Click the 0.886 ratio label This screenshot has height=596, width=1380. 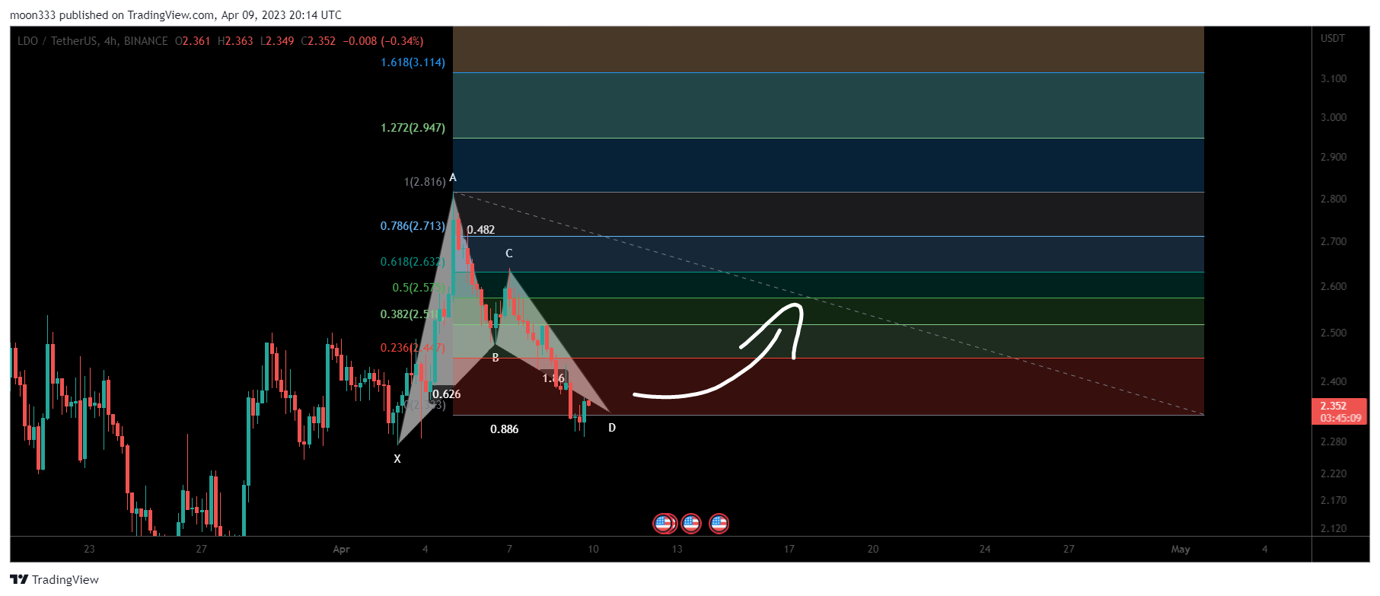click(504, 429)
